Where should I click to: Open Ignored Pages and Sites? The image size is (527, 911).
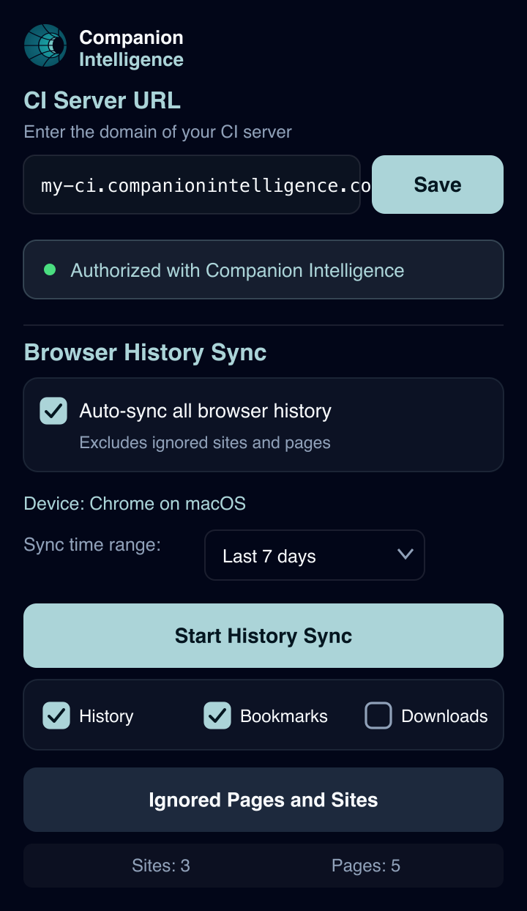263,800
